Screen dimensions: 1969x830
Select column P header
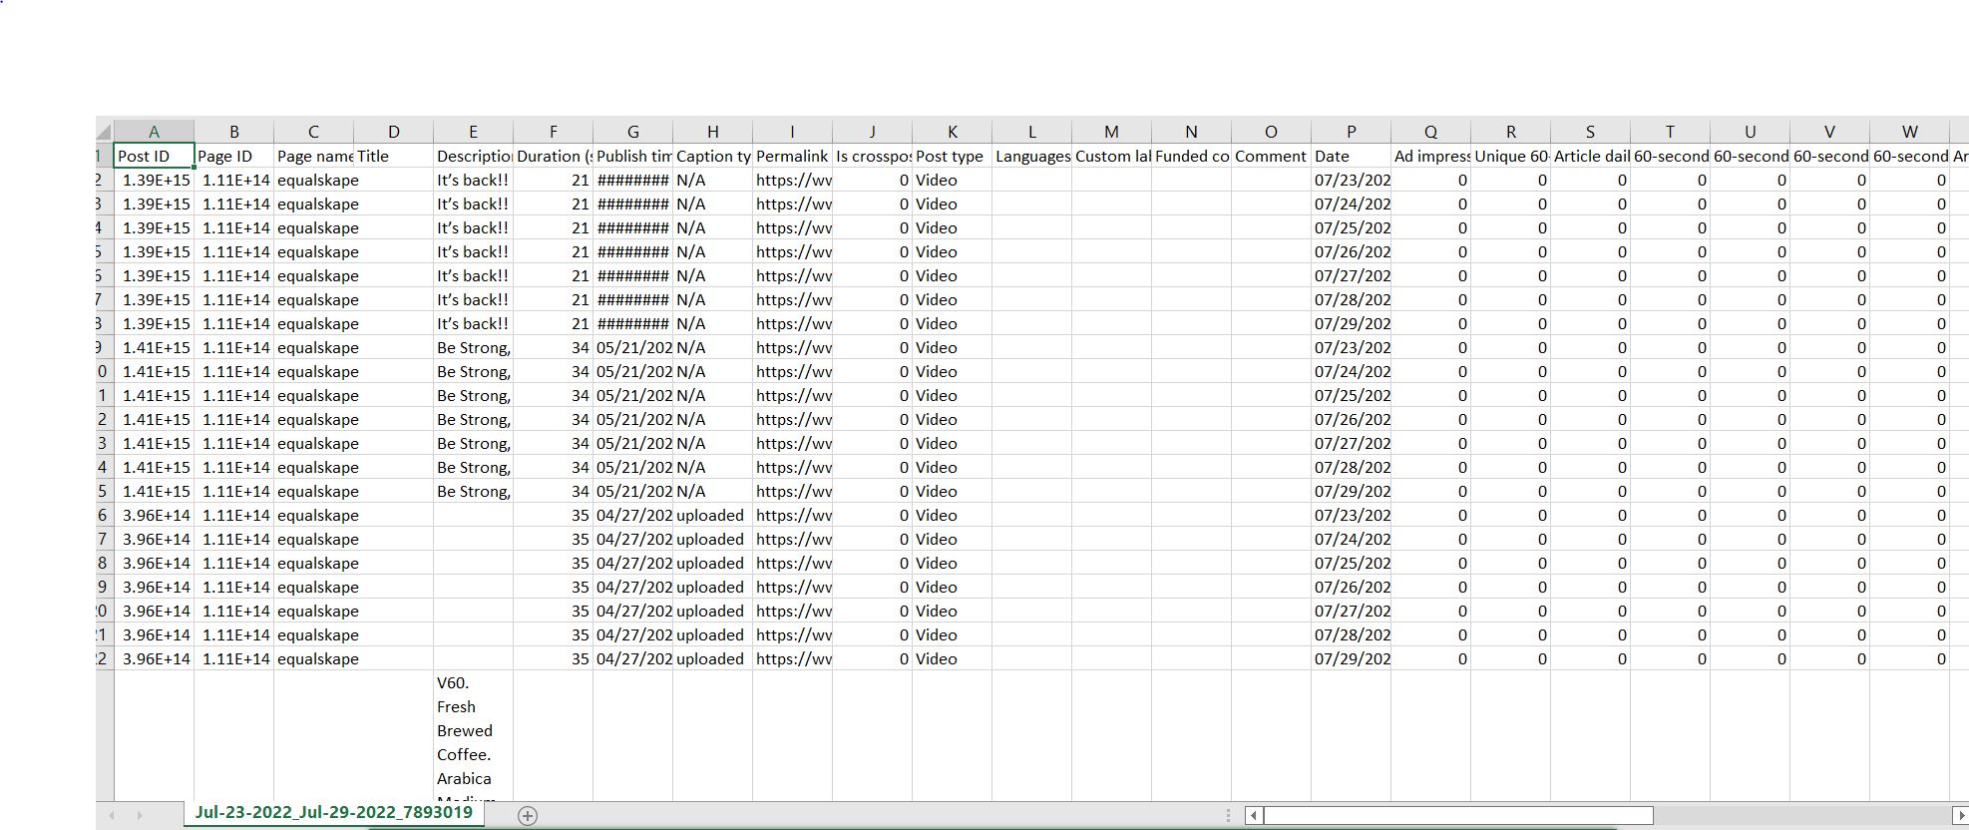point(1351,132)
